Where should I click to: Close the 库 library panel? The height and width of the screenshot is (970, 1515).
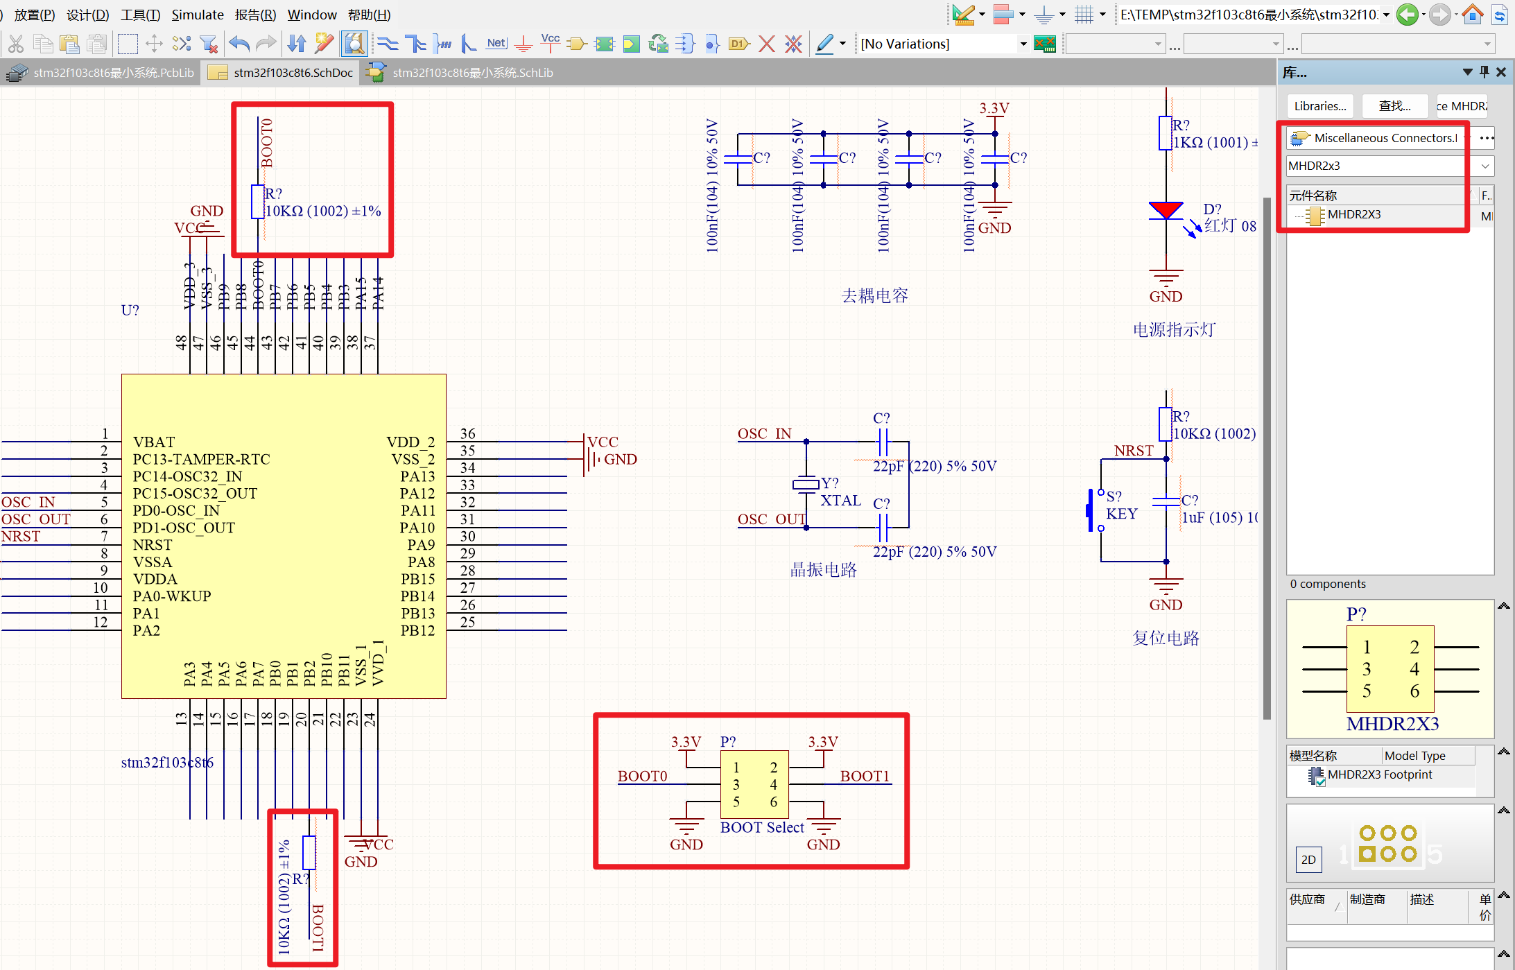tap(1501, 72)
